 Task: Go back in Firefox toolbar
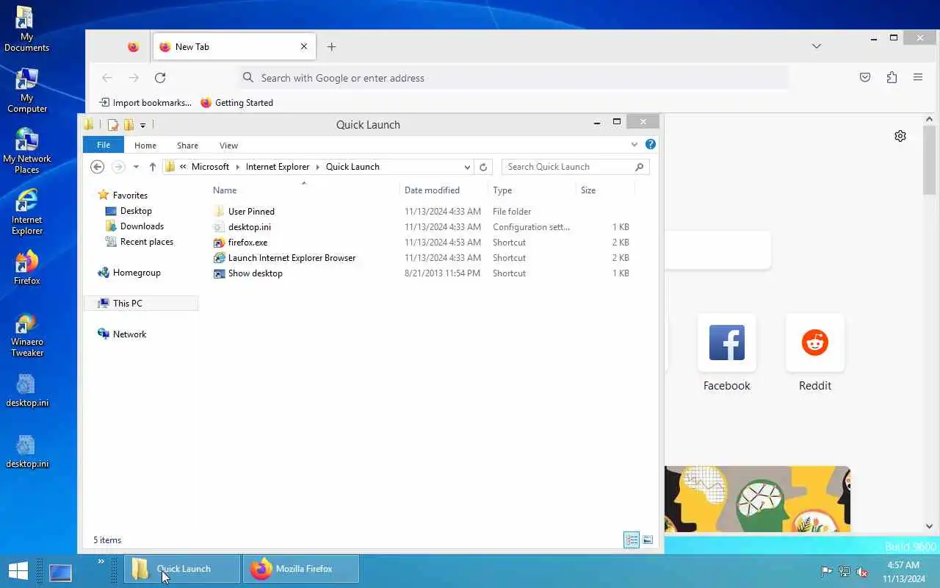[107, 77]
